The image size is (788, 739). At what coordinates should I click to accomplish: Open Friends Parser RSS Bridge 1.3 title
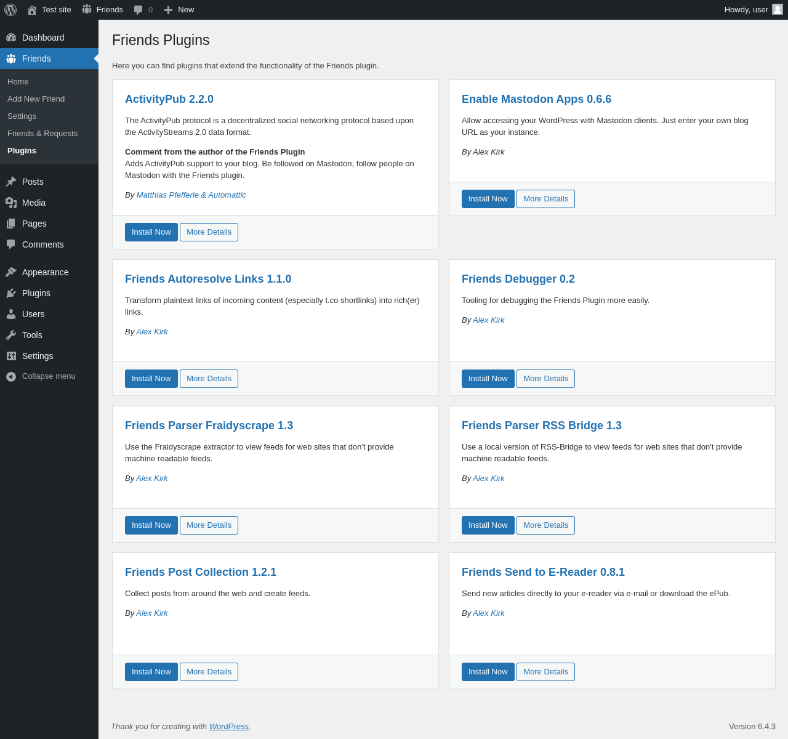tap(542, 426)
